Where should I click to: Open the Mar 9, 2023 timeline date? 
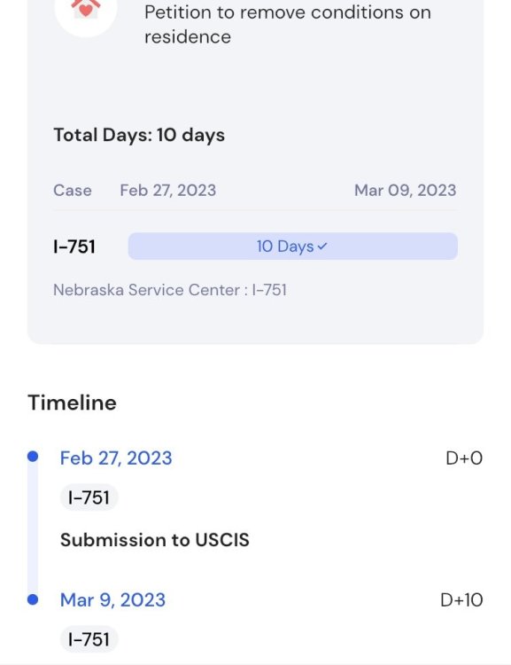tap(112, 599)
